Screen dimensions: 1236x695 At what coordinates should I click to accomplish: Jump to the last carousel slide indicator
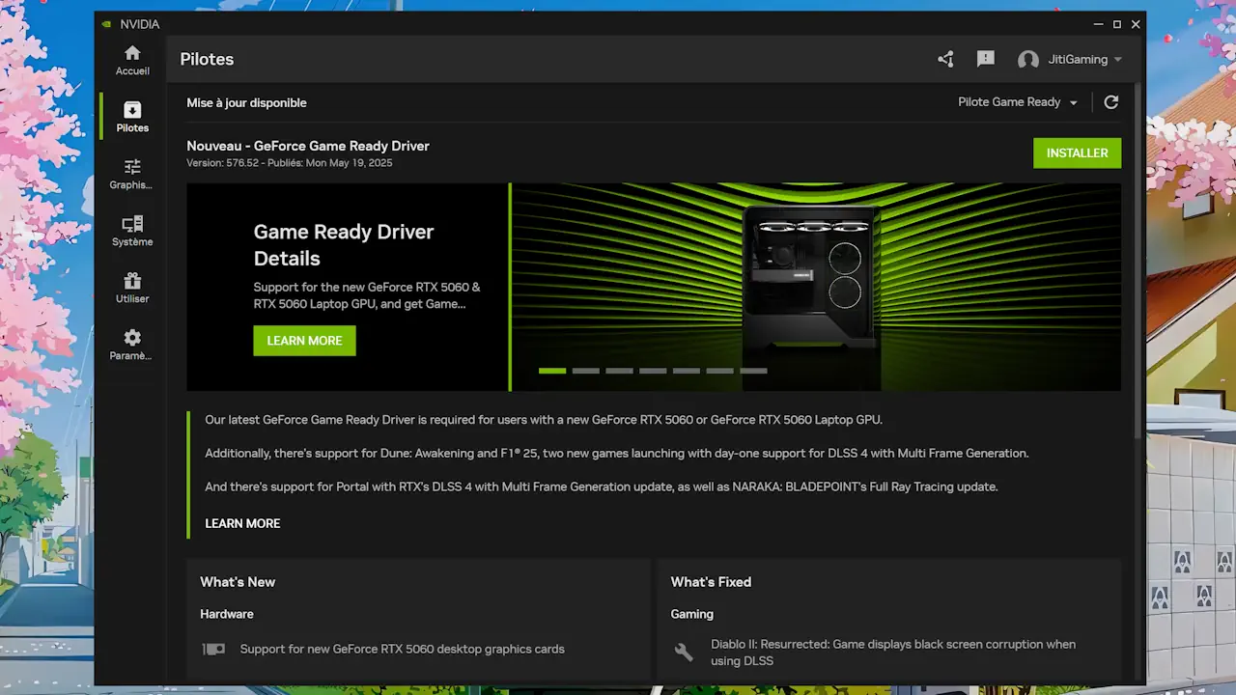[753, 371]
